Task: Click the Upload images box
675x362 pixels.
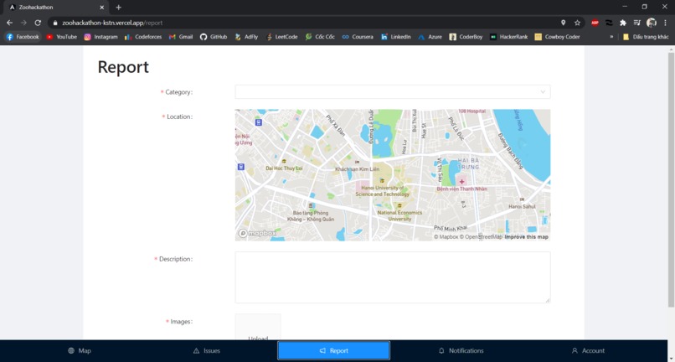Action: click(x=258, y=328)
